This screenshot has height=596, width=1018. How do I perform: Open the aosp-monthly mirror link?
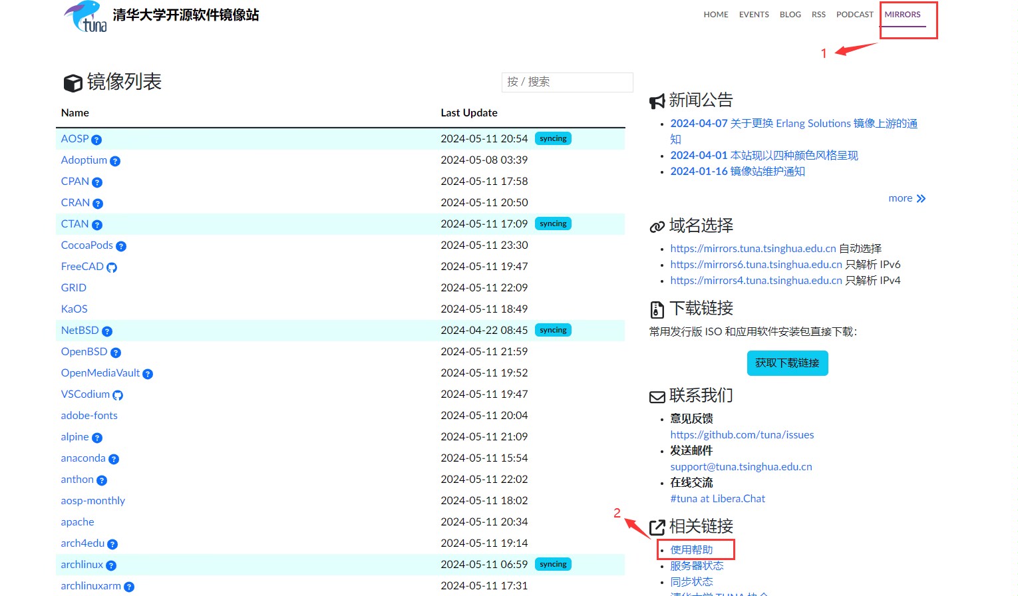(93, 501)
